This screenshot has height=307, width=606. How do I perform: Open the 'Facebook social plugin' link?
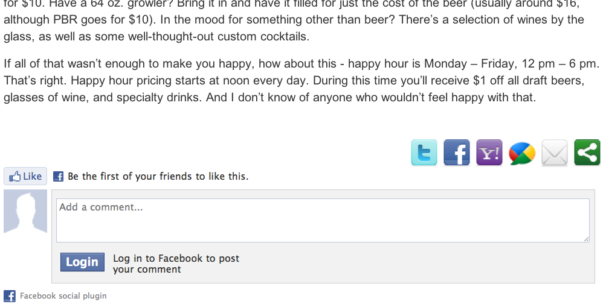pyautogui.click(x=63, y=296)
